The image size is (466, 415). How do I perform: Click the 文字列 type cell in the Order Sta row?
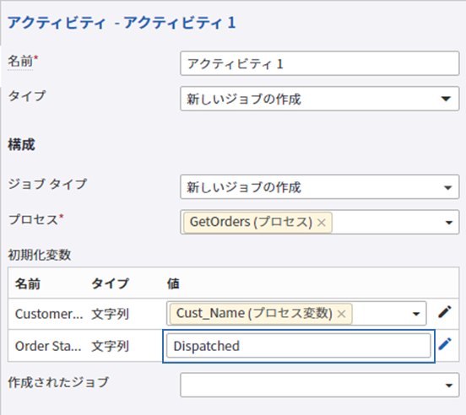[111, 346]
